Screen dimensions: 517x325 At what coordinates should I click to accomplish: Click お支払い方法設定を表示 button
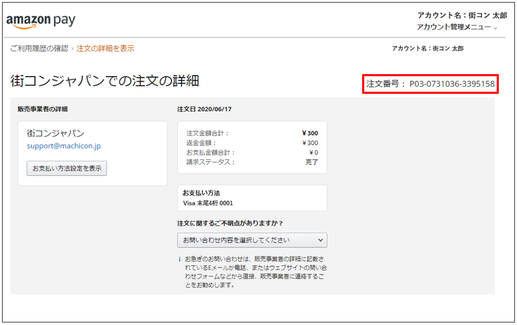point(67,168)
